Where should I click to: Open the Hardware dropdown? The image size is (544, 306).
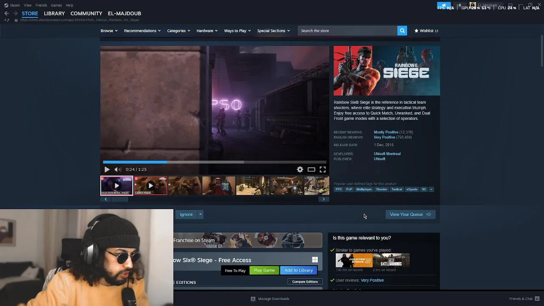(207, 31)
